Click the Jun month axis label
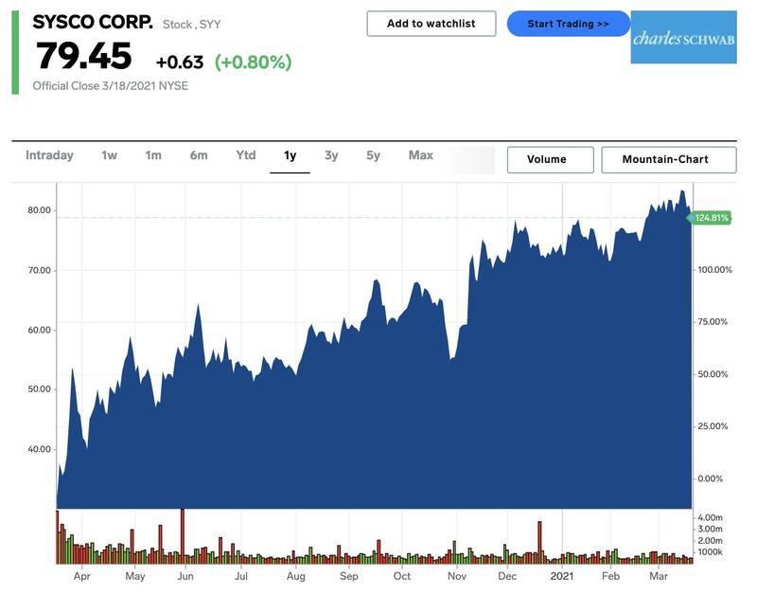Screen dimensions: 757x595 click(x=185, y=576)
